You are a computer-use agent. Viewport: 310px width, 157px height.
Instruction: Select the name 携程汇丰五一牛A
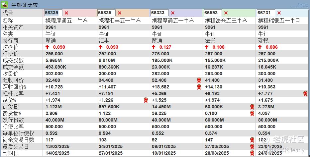[120, 21]
